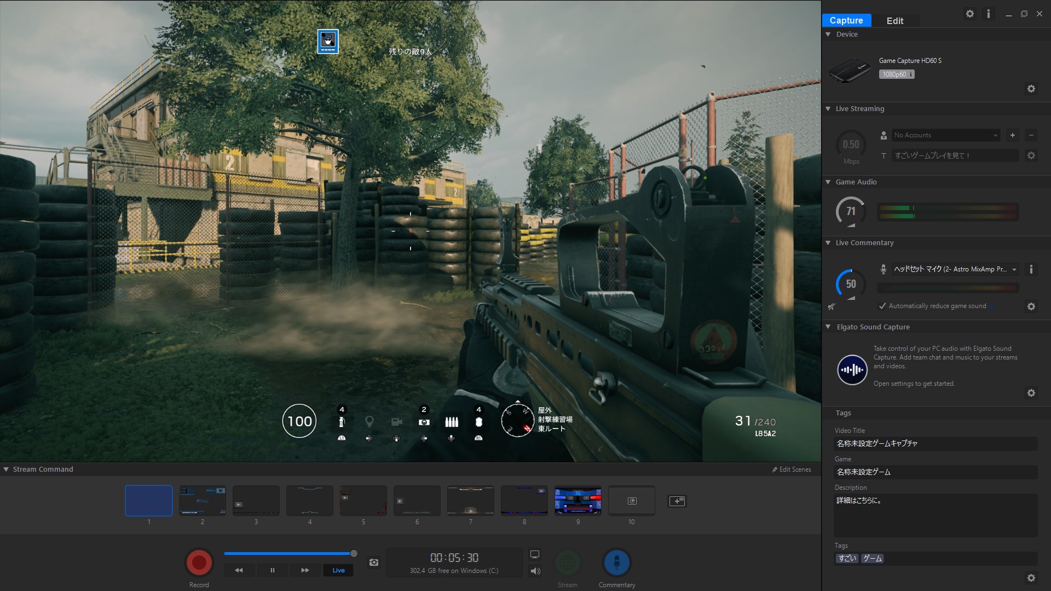
Task: Open the device settings gear for HD60 S
Action: [x=1031, y=89]
